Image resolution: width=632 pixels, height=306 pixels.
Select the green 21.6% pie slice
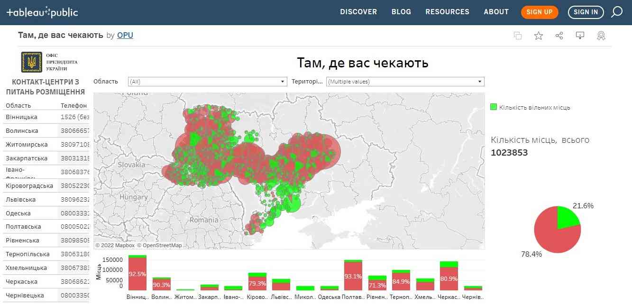[567, 217]
